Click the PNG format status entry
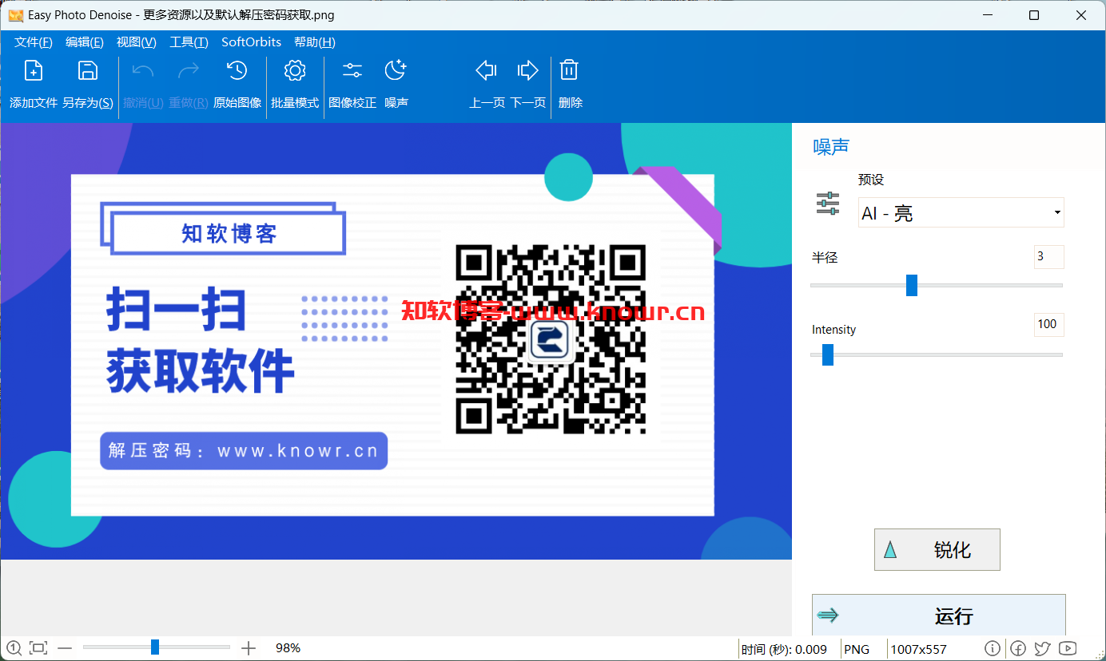 [x=857, y=649]
